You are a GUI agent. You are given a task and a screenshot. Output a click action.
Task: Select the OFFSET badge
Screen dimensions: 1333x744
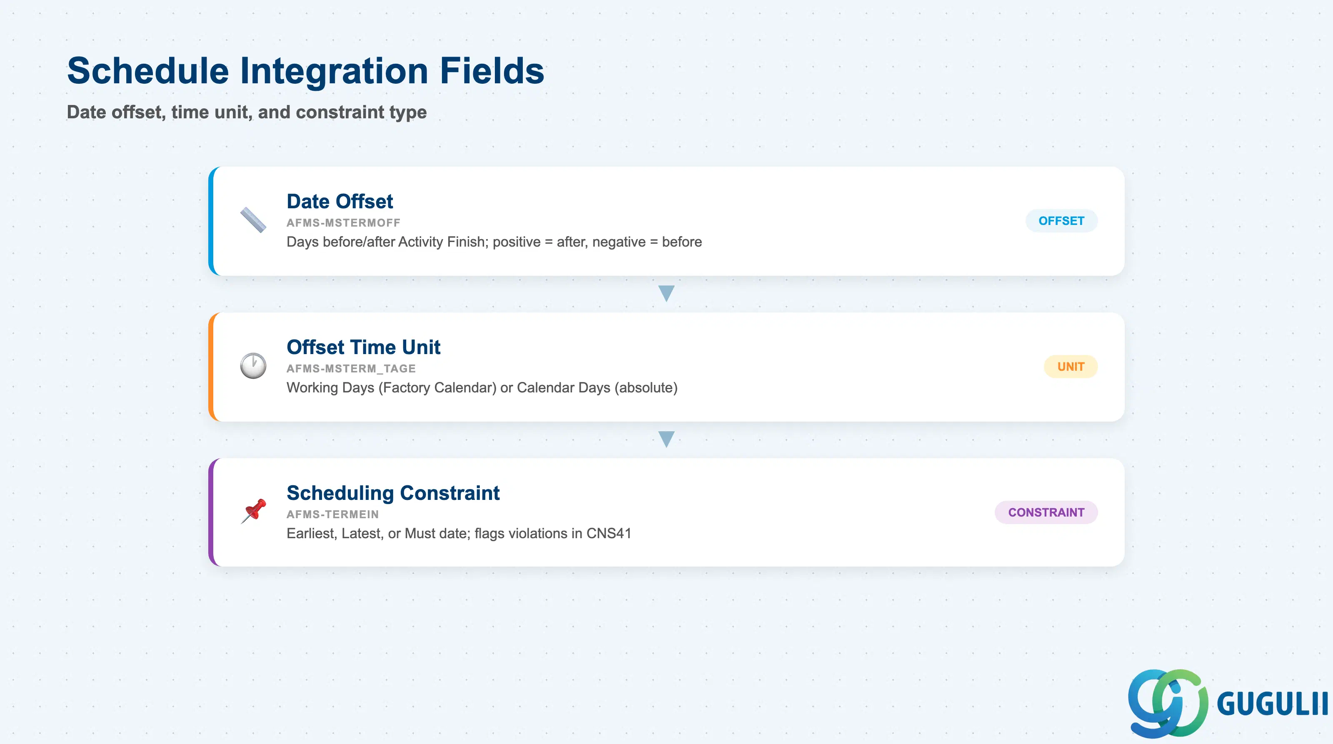coord(1061,221)
